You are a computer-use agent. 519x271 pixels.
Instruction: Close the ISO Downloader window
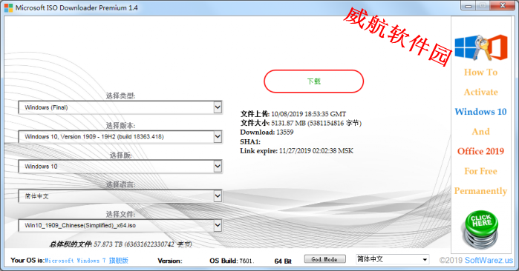tap(503, 6)
